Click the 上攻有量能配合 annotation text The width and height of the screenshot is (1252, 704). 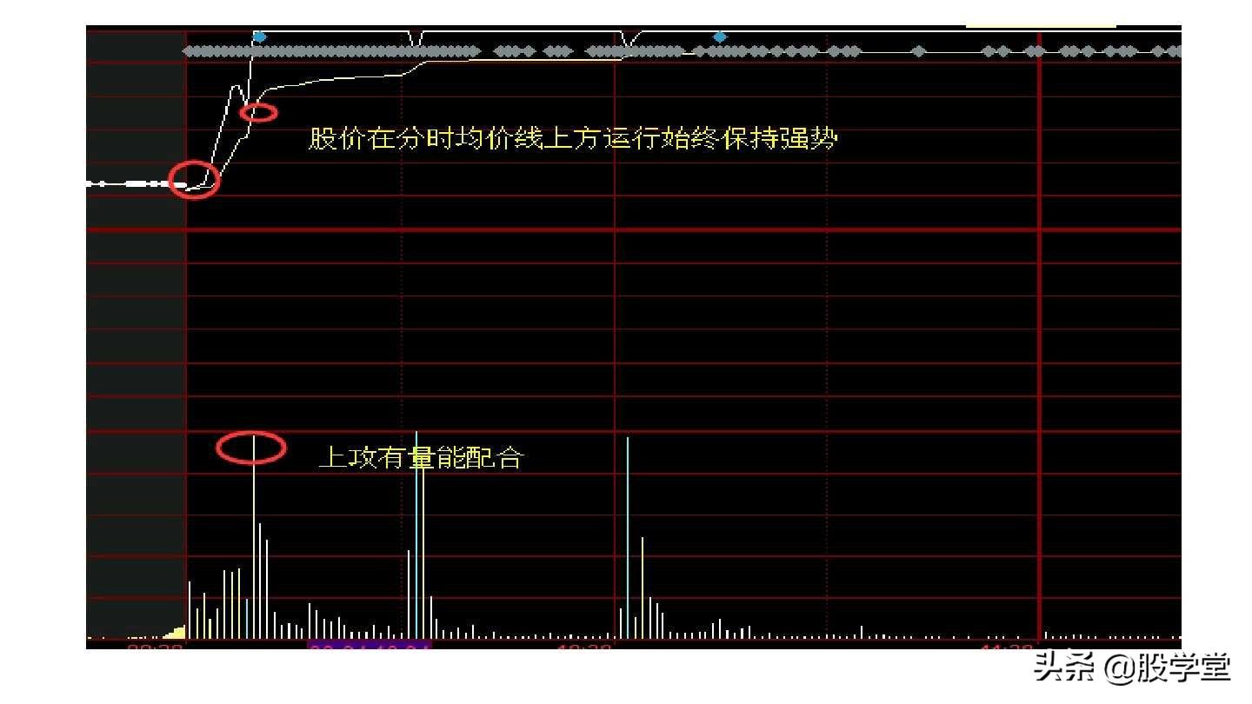[421, 457]
